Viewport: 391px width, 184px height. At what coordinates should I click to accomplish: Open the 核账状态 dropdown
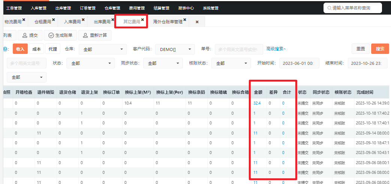point(231,63)
